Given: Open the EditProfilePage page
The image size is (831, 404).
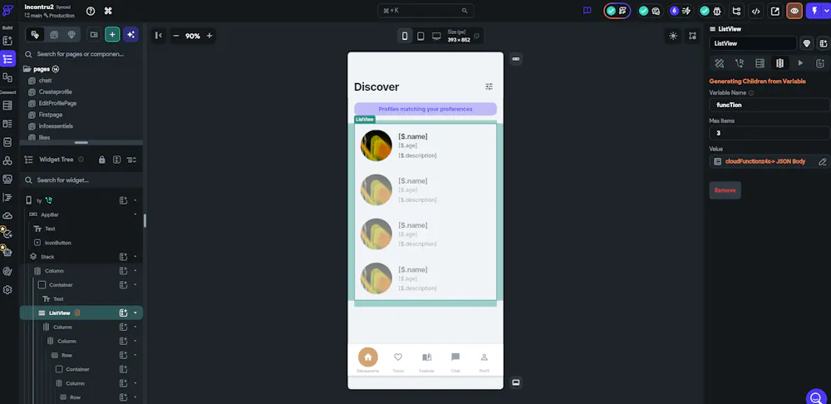Looking at the screenshot, I should [58, 103].
